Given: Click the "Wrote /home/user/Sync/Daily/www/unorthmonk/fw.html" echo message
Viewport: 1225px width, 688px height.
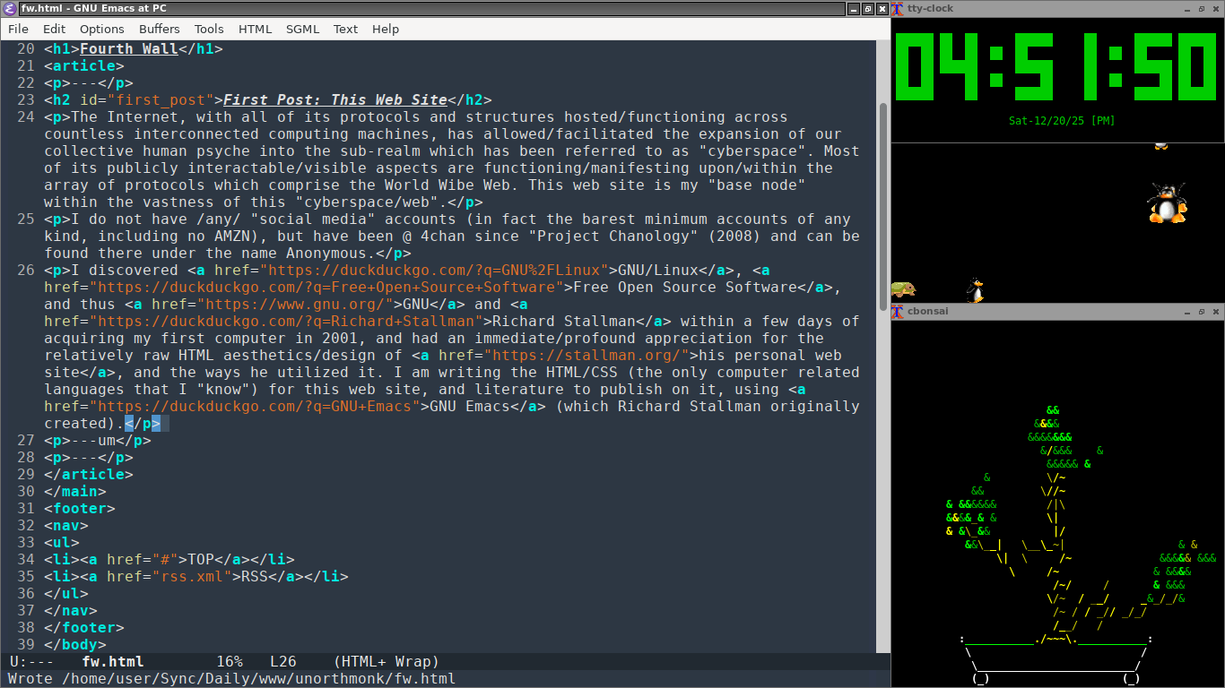Looking at the screenshot, I should point(232,678).
